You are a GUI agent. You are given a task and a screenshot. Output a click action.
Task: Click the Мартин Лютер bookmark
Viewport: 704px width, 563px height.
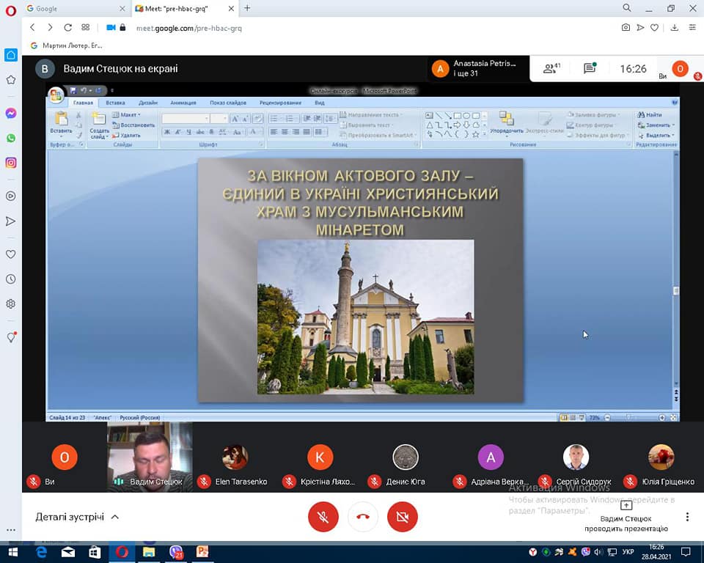coord(66,45)
